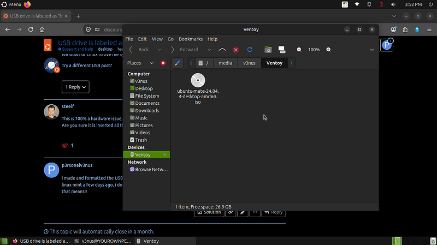Click the Computer icon in the toolbar
437x245 pixels.
pos(282,50)
